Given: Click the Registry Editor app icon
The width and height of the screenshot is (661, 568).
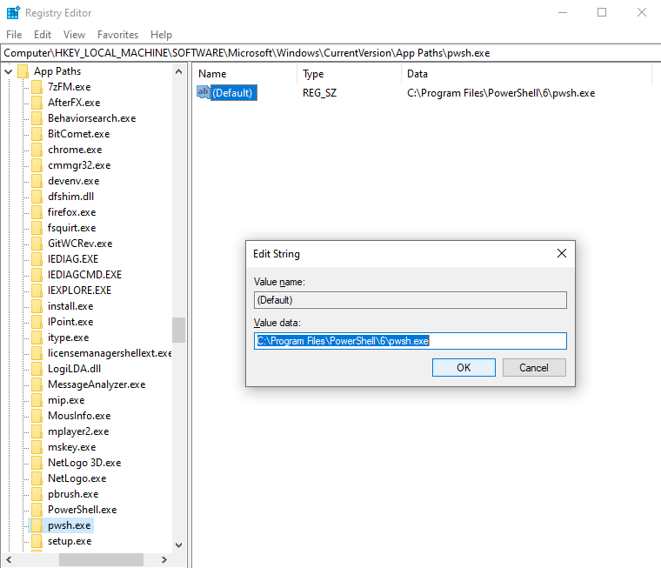Looking at the screenshot, I should click(13, 13).
